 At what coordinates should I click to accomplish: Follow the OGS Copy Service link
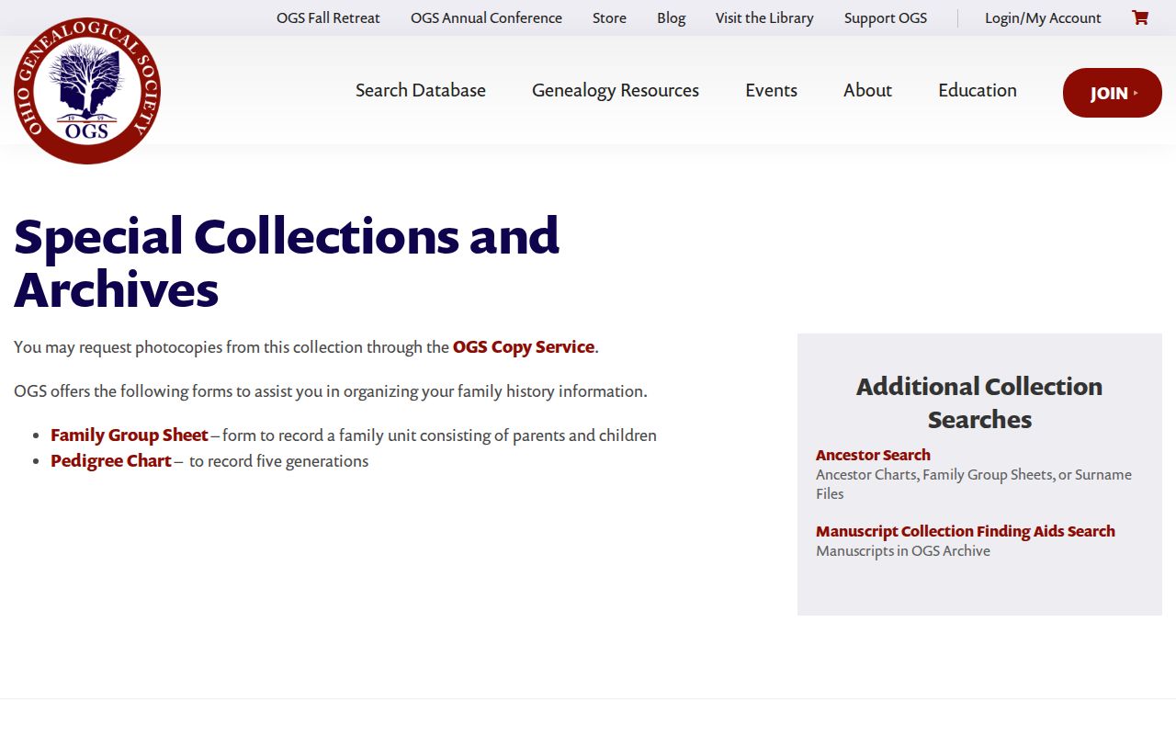(524, 347)
